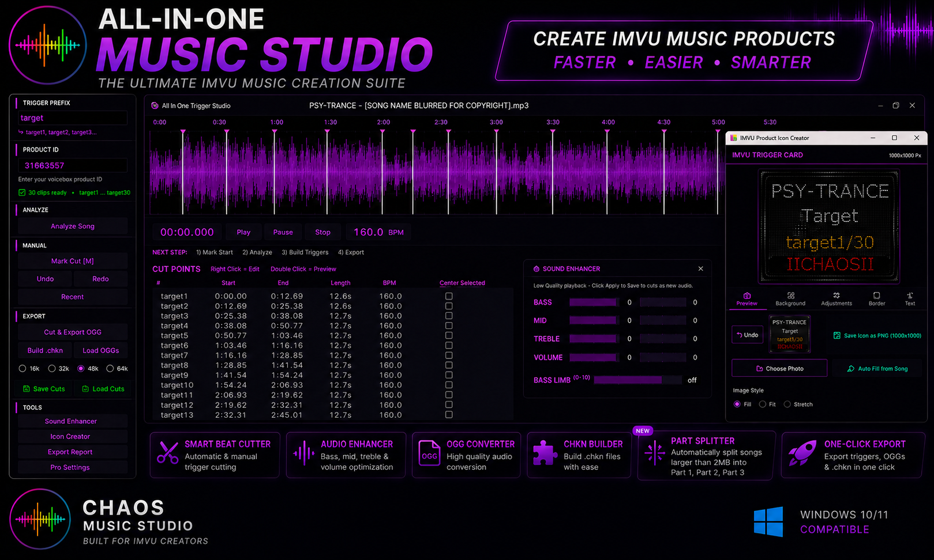934x560 pixels.
Task: Click Undo in the Manual section
Action: [x=45, y=279]
